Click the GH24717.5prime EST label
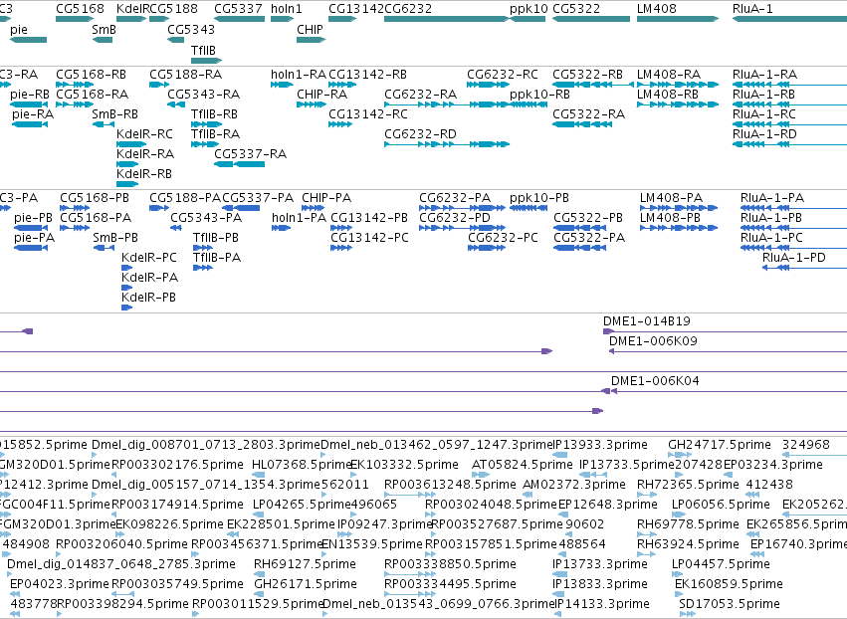This screenshot has height=619, width=847. pos(719,445)
